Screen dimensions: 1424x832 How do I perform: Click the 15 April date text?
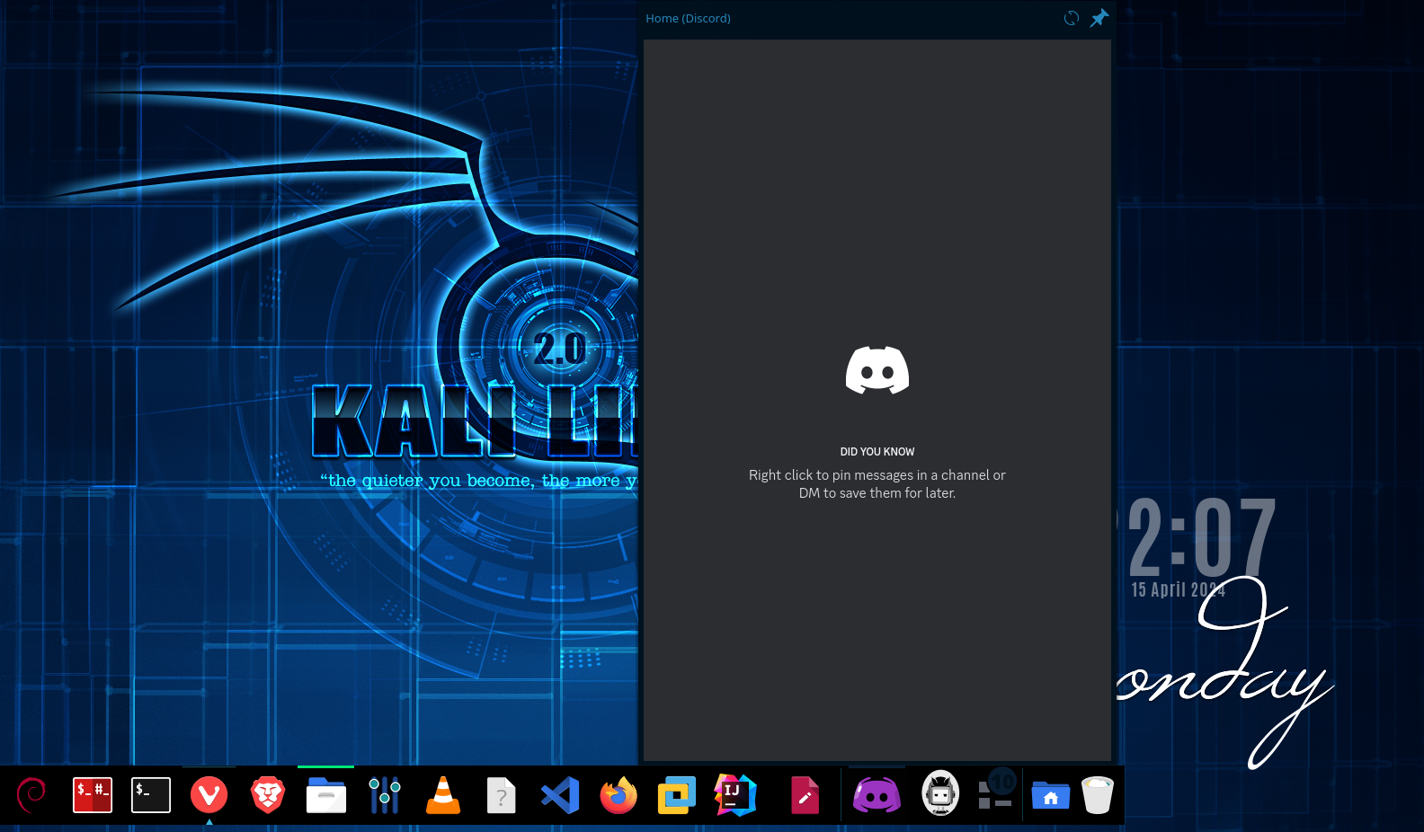click(x=1178, y=589)
